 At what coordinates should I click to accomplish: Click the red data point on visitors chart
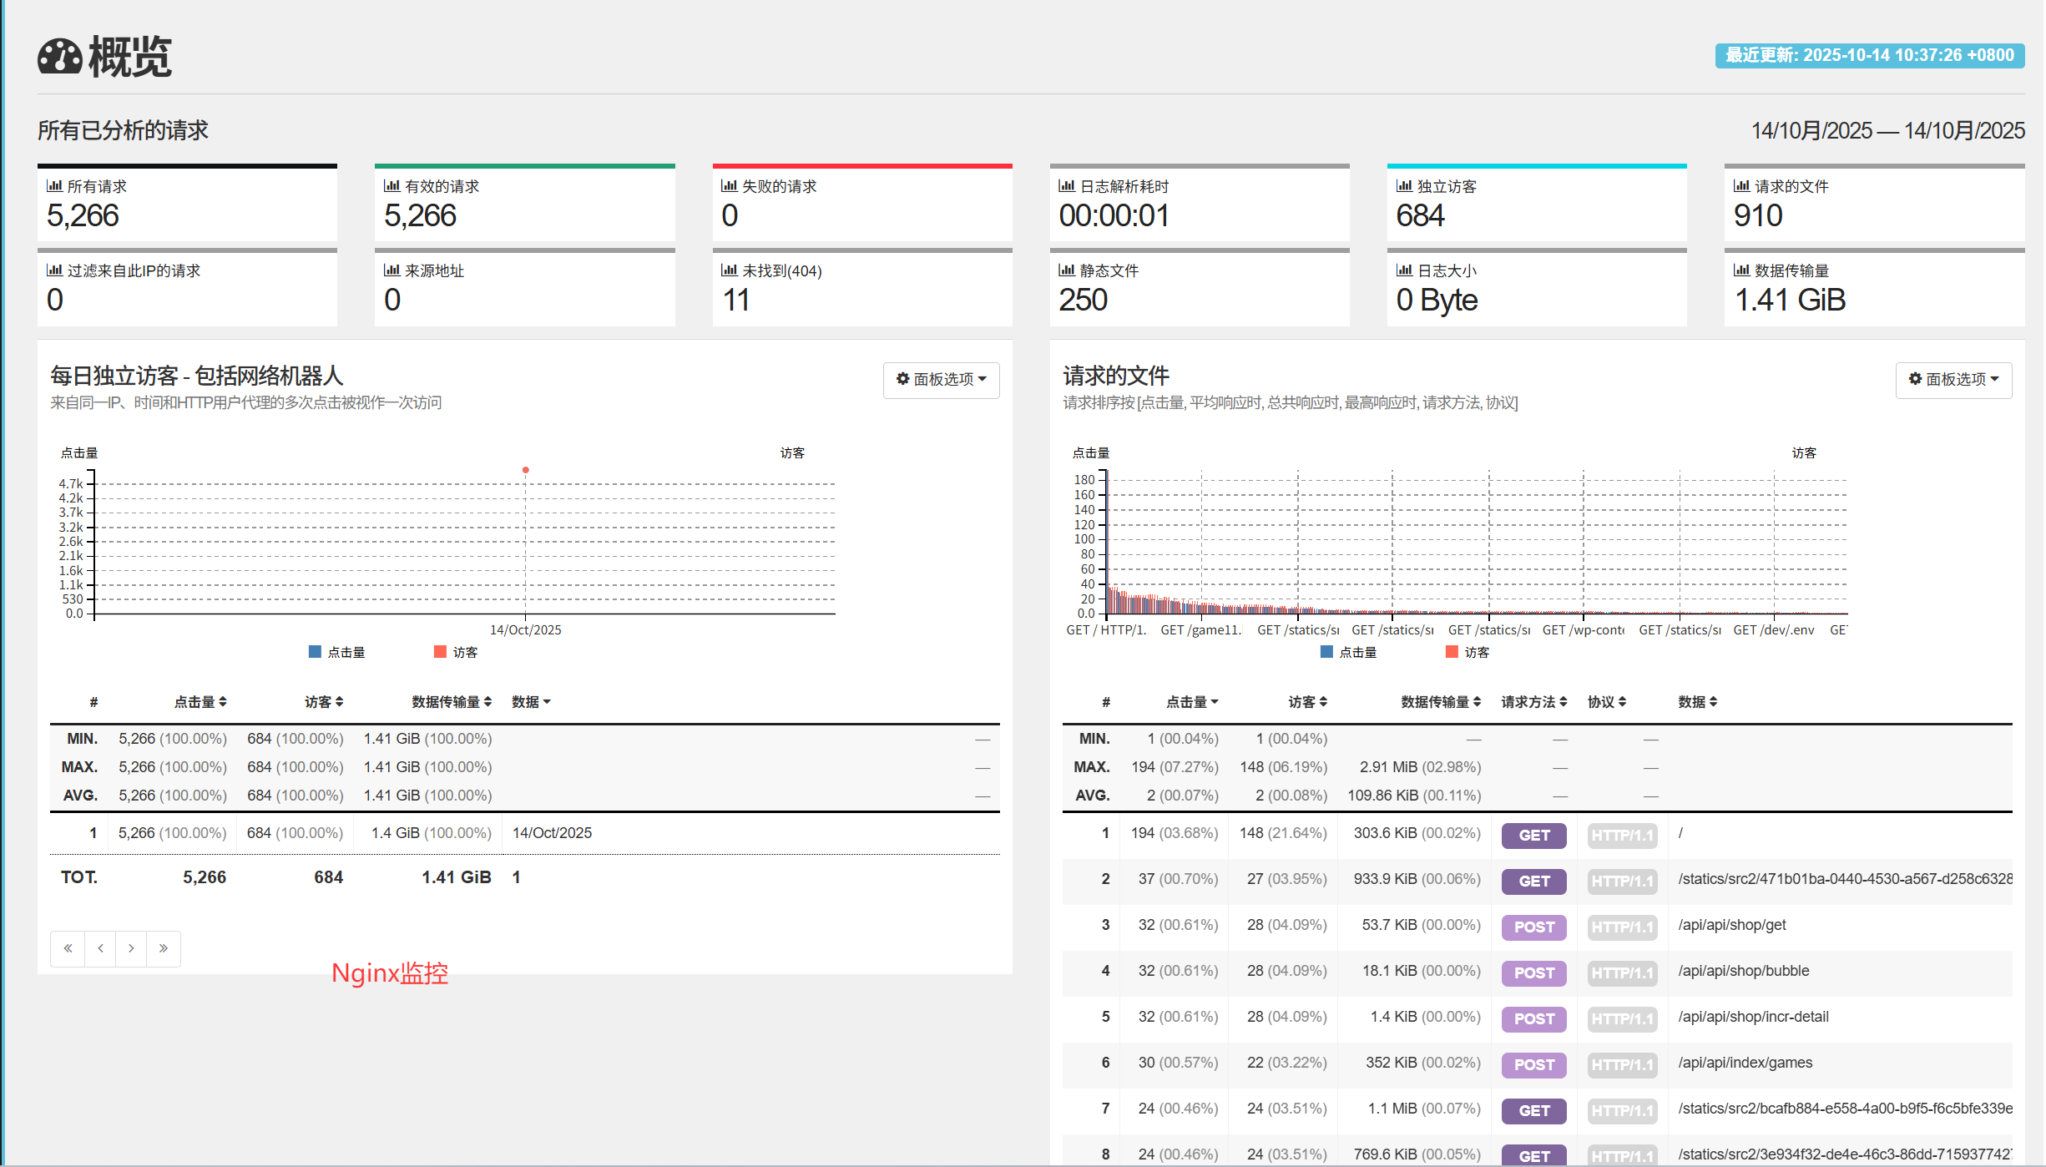(526, 470)
